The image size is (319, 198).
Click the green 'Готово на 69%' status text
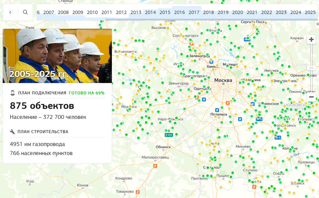87,93
